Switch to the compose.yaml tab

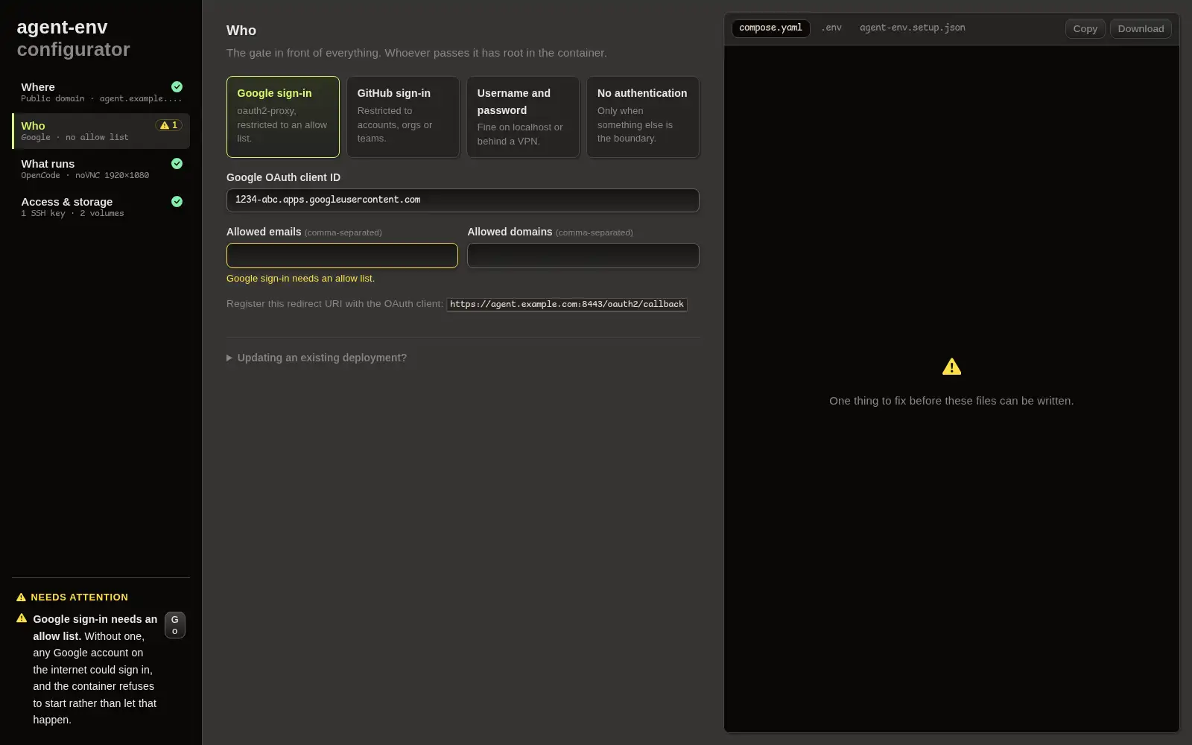[x=770, y=28]
